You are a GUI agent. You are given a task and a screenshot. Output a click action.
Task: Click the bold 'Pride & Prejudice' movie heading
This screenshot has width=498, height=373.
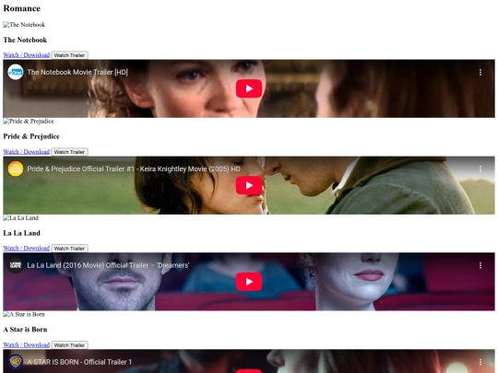pos(31,136)
